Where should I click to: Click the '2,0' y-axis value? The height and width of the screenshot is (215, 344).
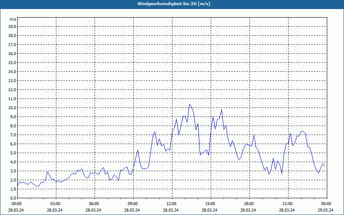click(13, 180)
